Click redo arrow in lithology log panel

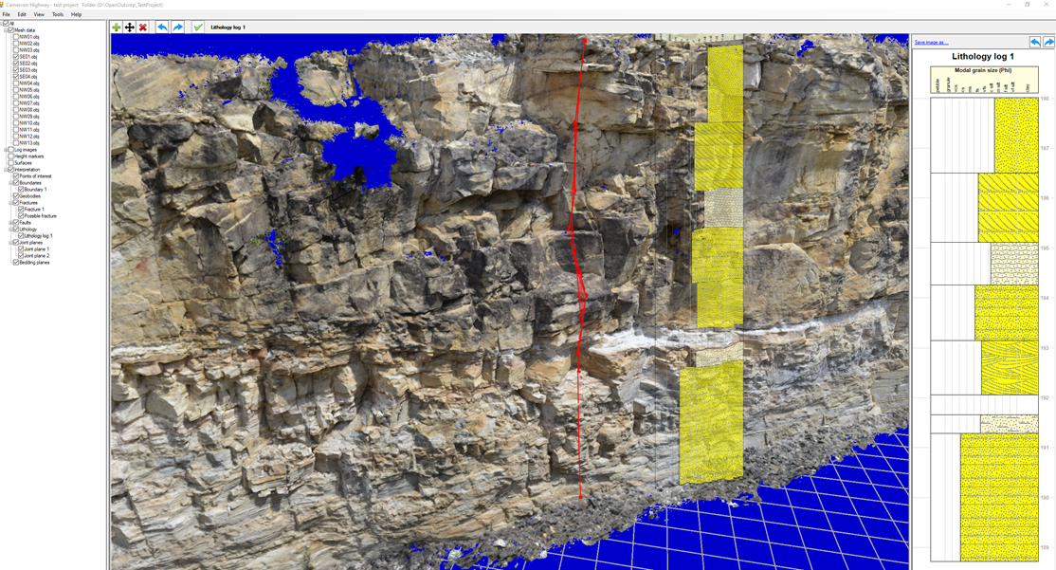click(x=1048, y=42)
